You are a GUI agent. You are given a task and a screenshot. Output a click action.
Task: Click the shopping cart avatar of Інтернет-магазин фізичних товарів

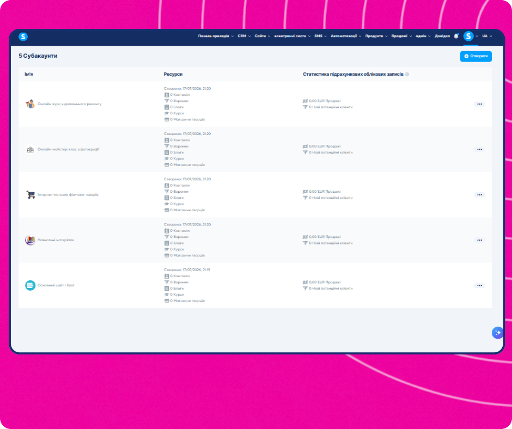tap(30, 194)
